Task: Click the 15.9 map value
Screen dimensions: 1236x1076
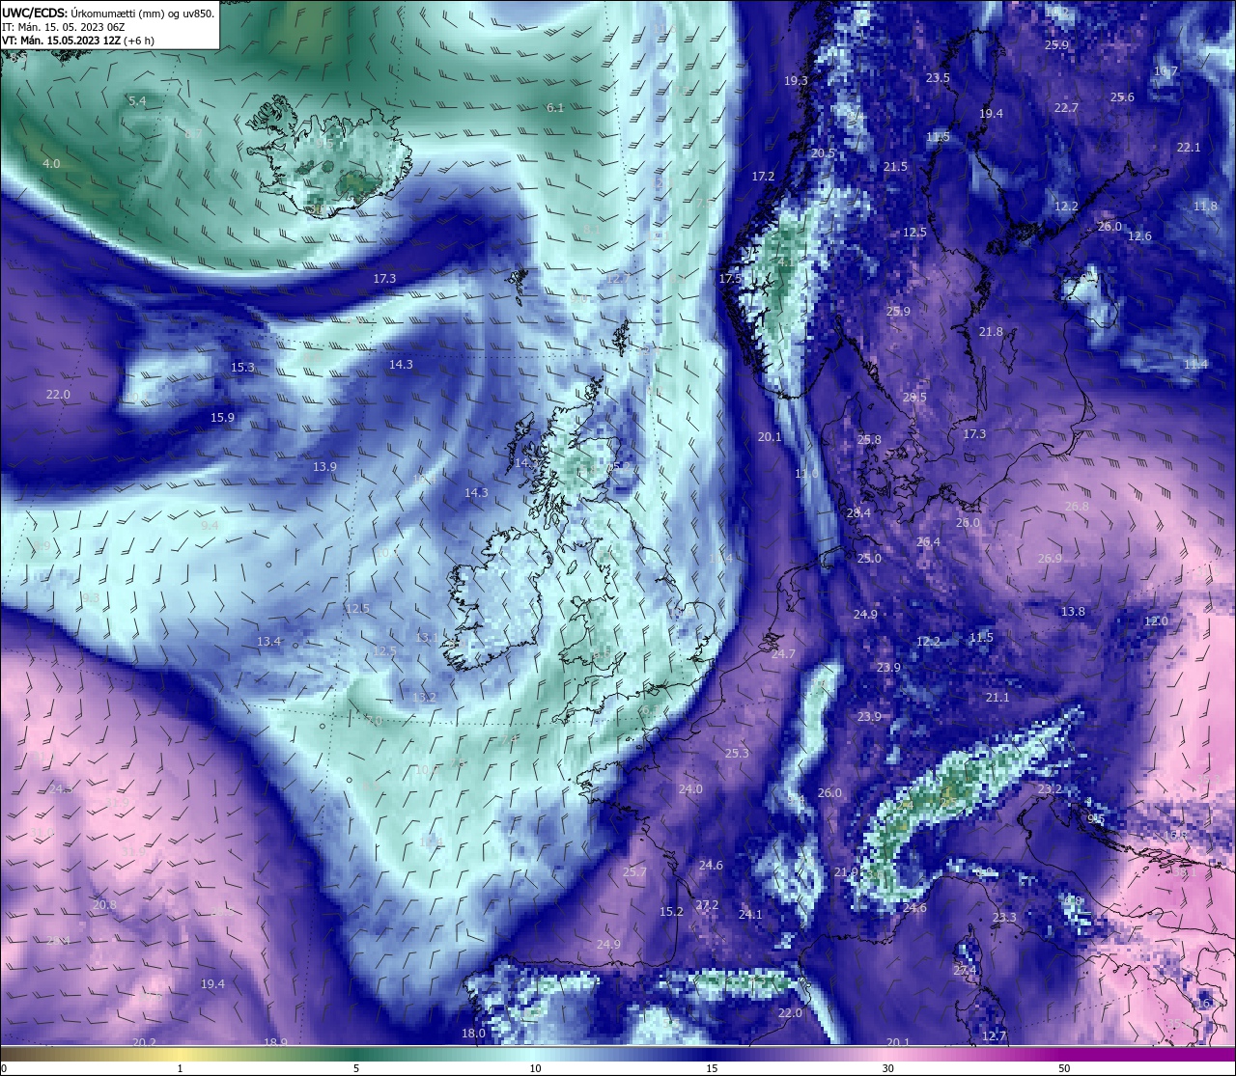Action: pos(222,418)
